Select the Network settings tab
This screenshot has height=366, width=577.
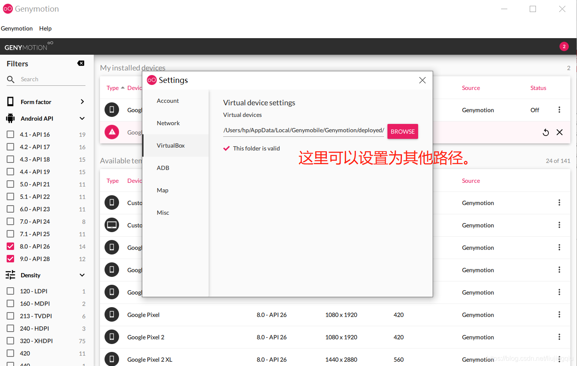tap(175, 123)
